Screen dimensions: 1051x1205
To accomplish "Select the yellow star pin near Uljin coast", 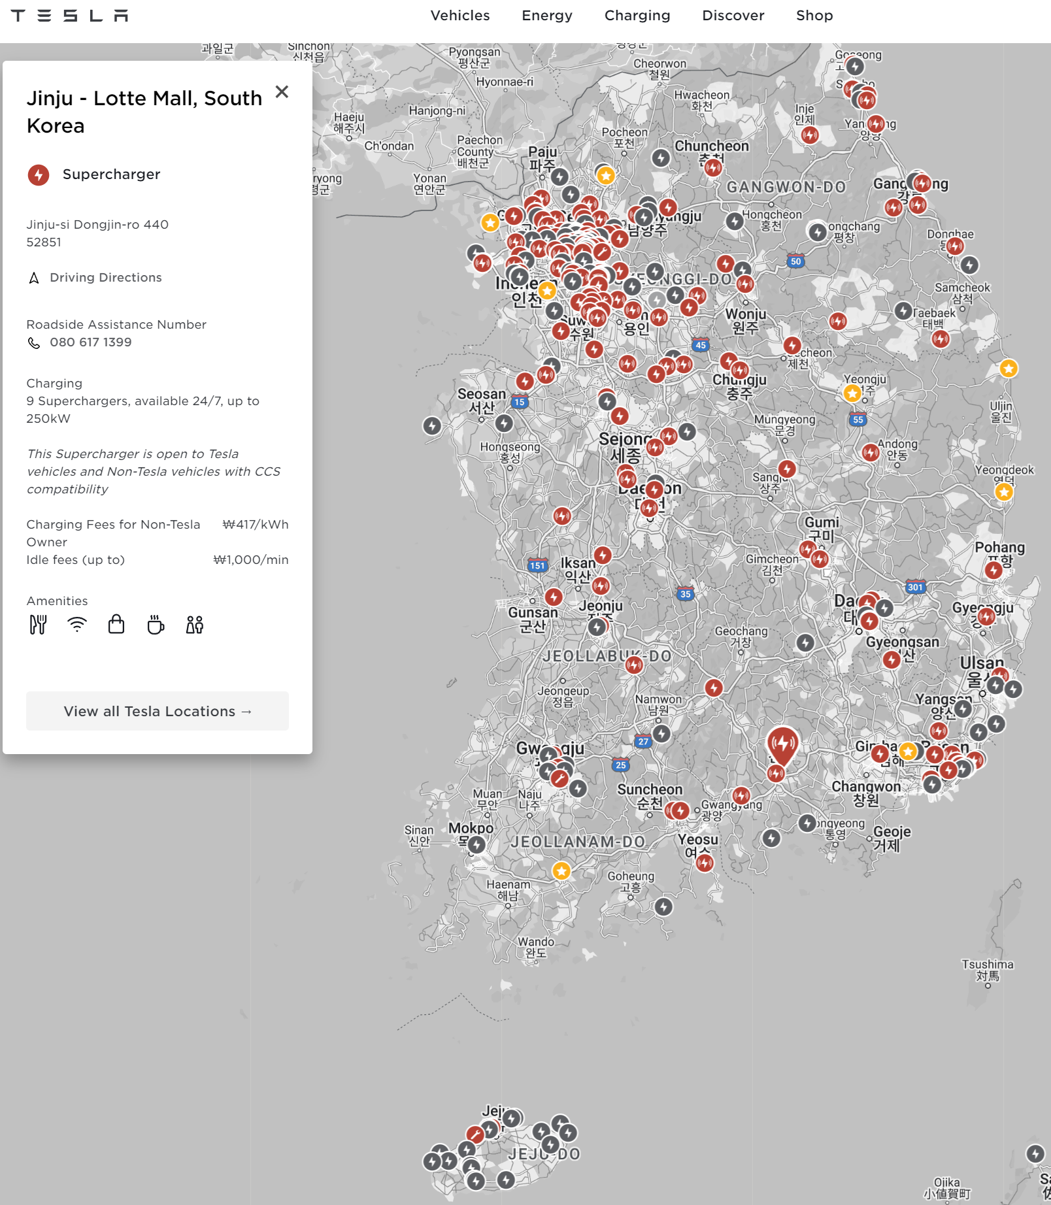I will click(1009, 369).
